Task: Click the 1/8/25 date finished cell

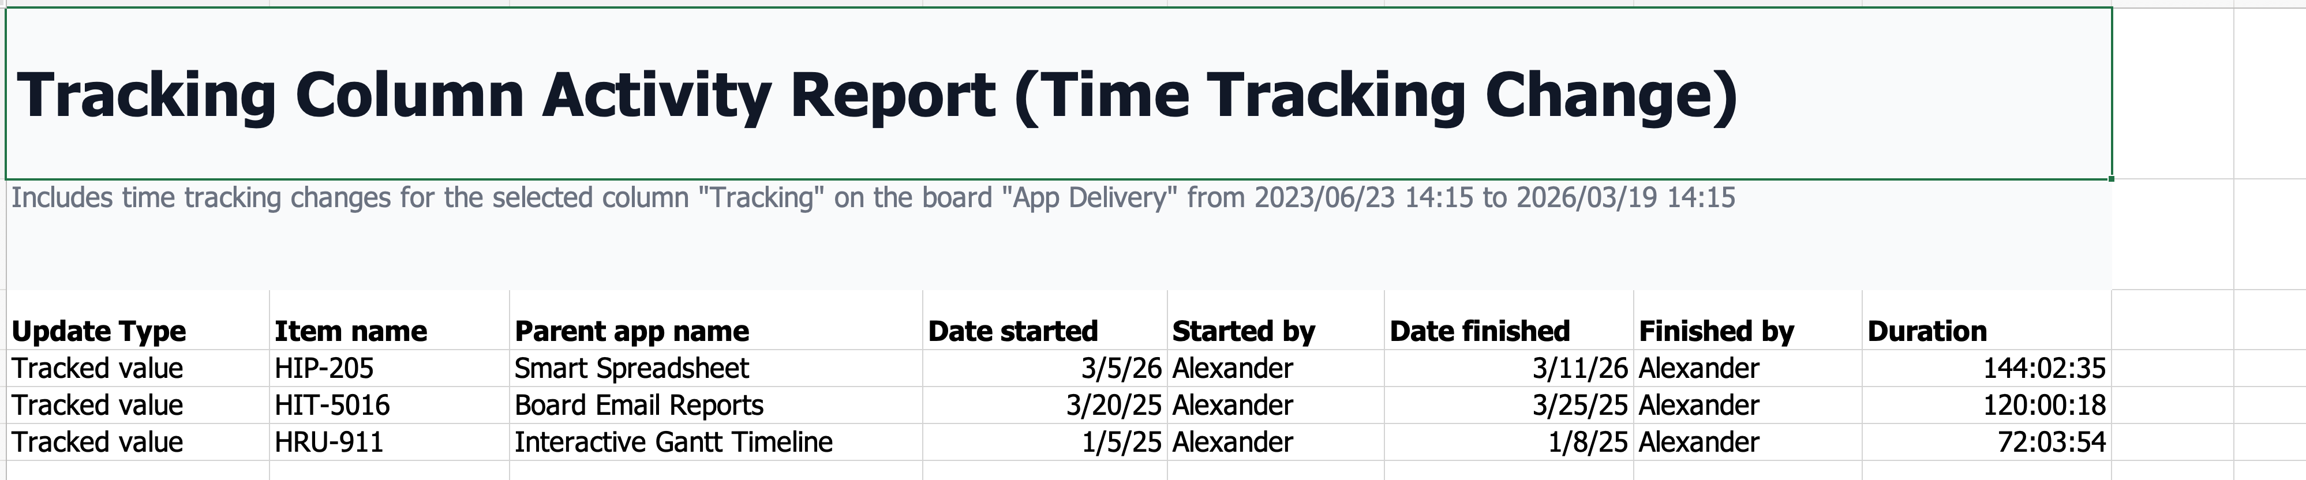Action: tap(1587, 441)
